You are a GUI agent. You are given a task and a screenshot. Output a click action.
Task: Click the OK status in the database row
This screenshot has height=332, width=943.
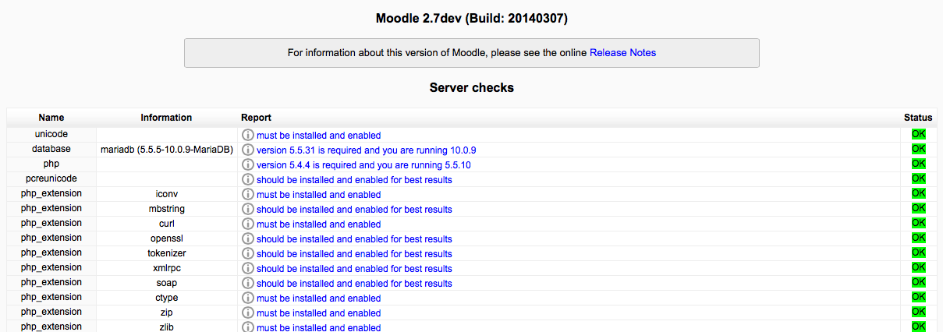pos(918,150)
